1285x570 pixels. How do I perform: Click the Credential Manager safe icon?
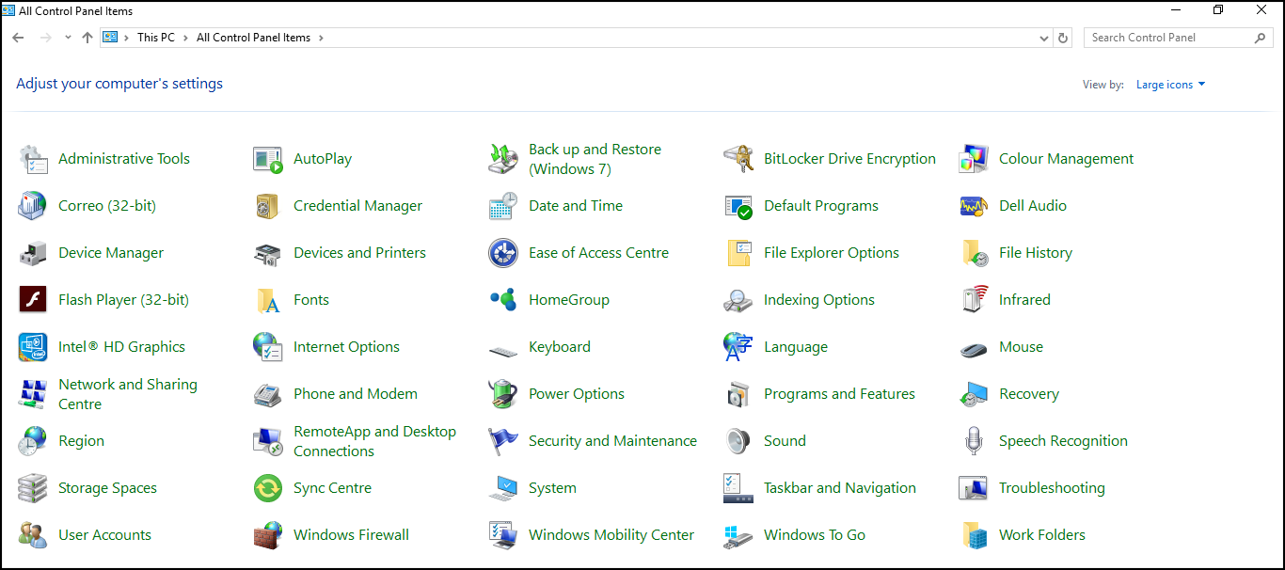click(268, 206)
